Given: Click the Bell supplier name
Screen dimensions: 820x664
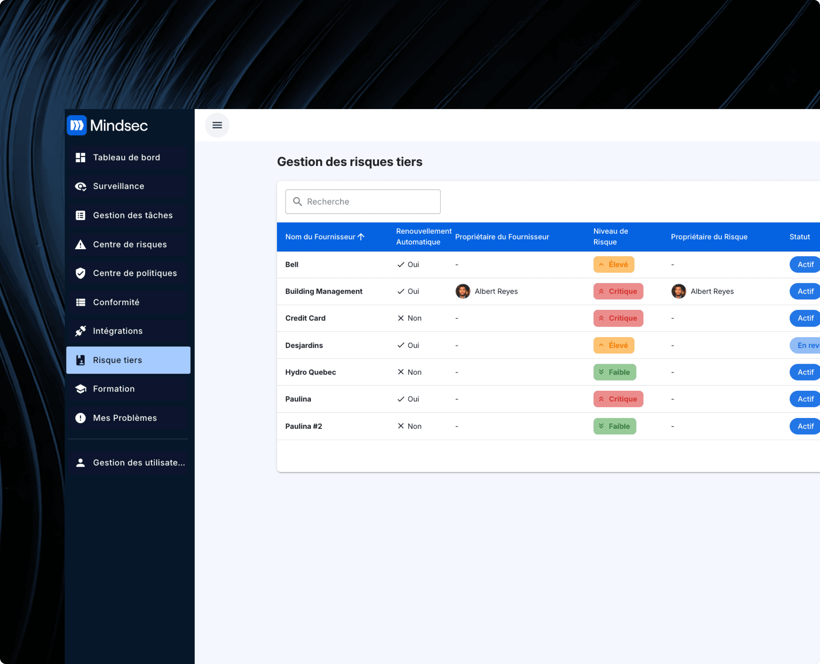Looking at the screenshot, I should (292, 264).
